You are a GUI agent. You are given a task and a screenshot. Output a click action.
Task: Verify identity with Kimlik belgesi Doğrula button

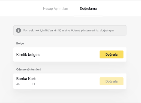click(x=112, y=54)
